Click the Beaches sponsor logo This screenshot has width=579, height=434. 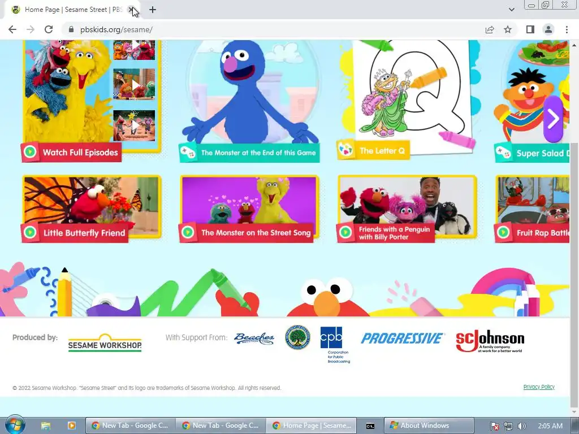click(254, 338)
